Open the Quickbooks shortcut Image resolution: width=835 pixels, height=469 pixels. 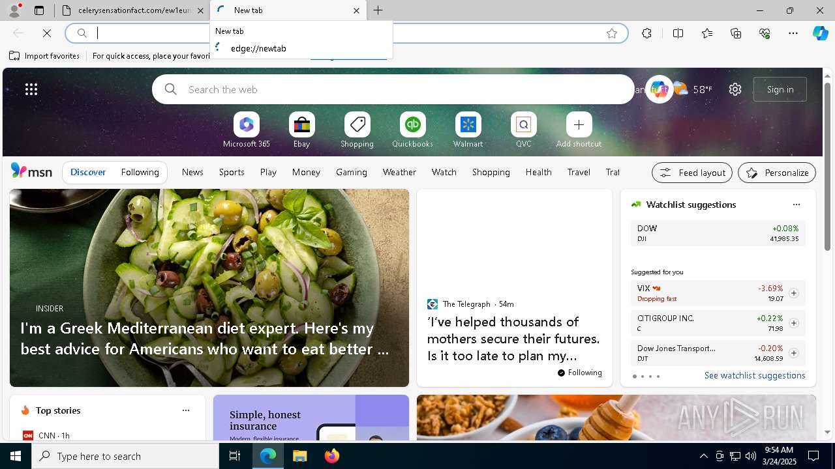413,130
